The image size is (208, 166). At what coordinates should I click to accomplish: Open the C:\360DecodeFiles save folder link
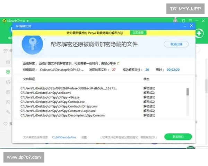(x=64, y=137)
